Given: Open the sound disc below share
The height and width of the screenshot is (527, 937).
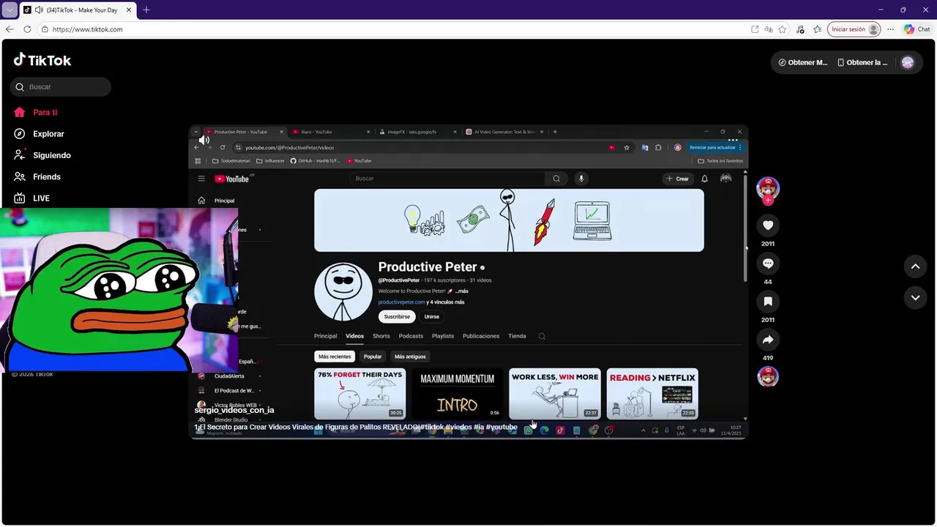Looking at the screenshot, I should tap(768, 377).
